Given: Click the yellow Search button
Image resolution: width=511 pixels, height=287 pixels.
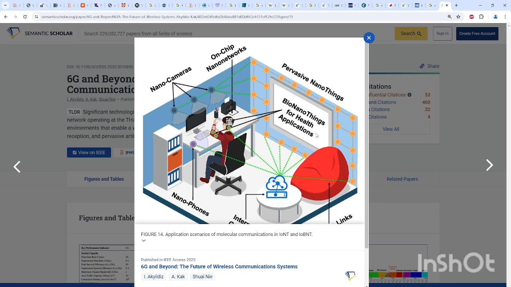Looking at the screenshot, I should [x=411, y=33].
